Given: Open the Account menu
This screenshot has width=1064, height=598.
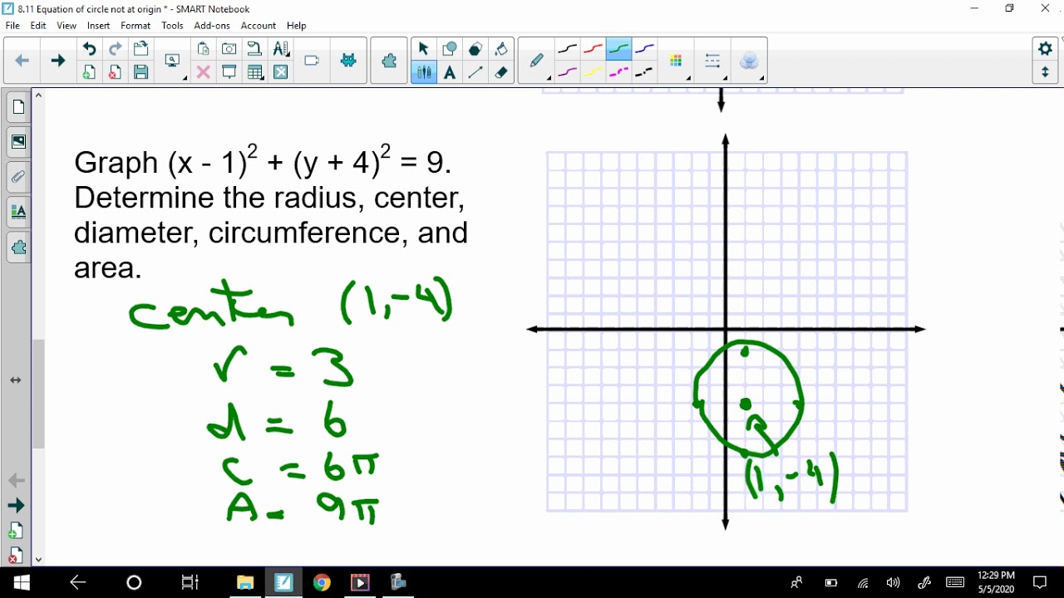Looking at the screenshot, I should point(259,26).
